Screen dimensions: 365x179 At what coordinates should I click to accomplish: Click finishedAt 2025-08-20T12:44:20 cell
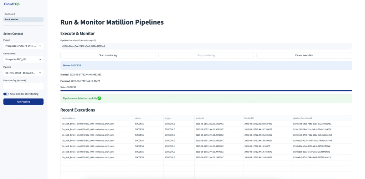coord(267,129)
